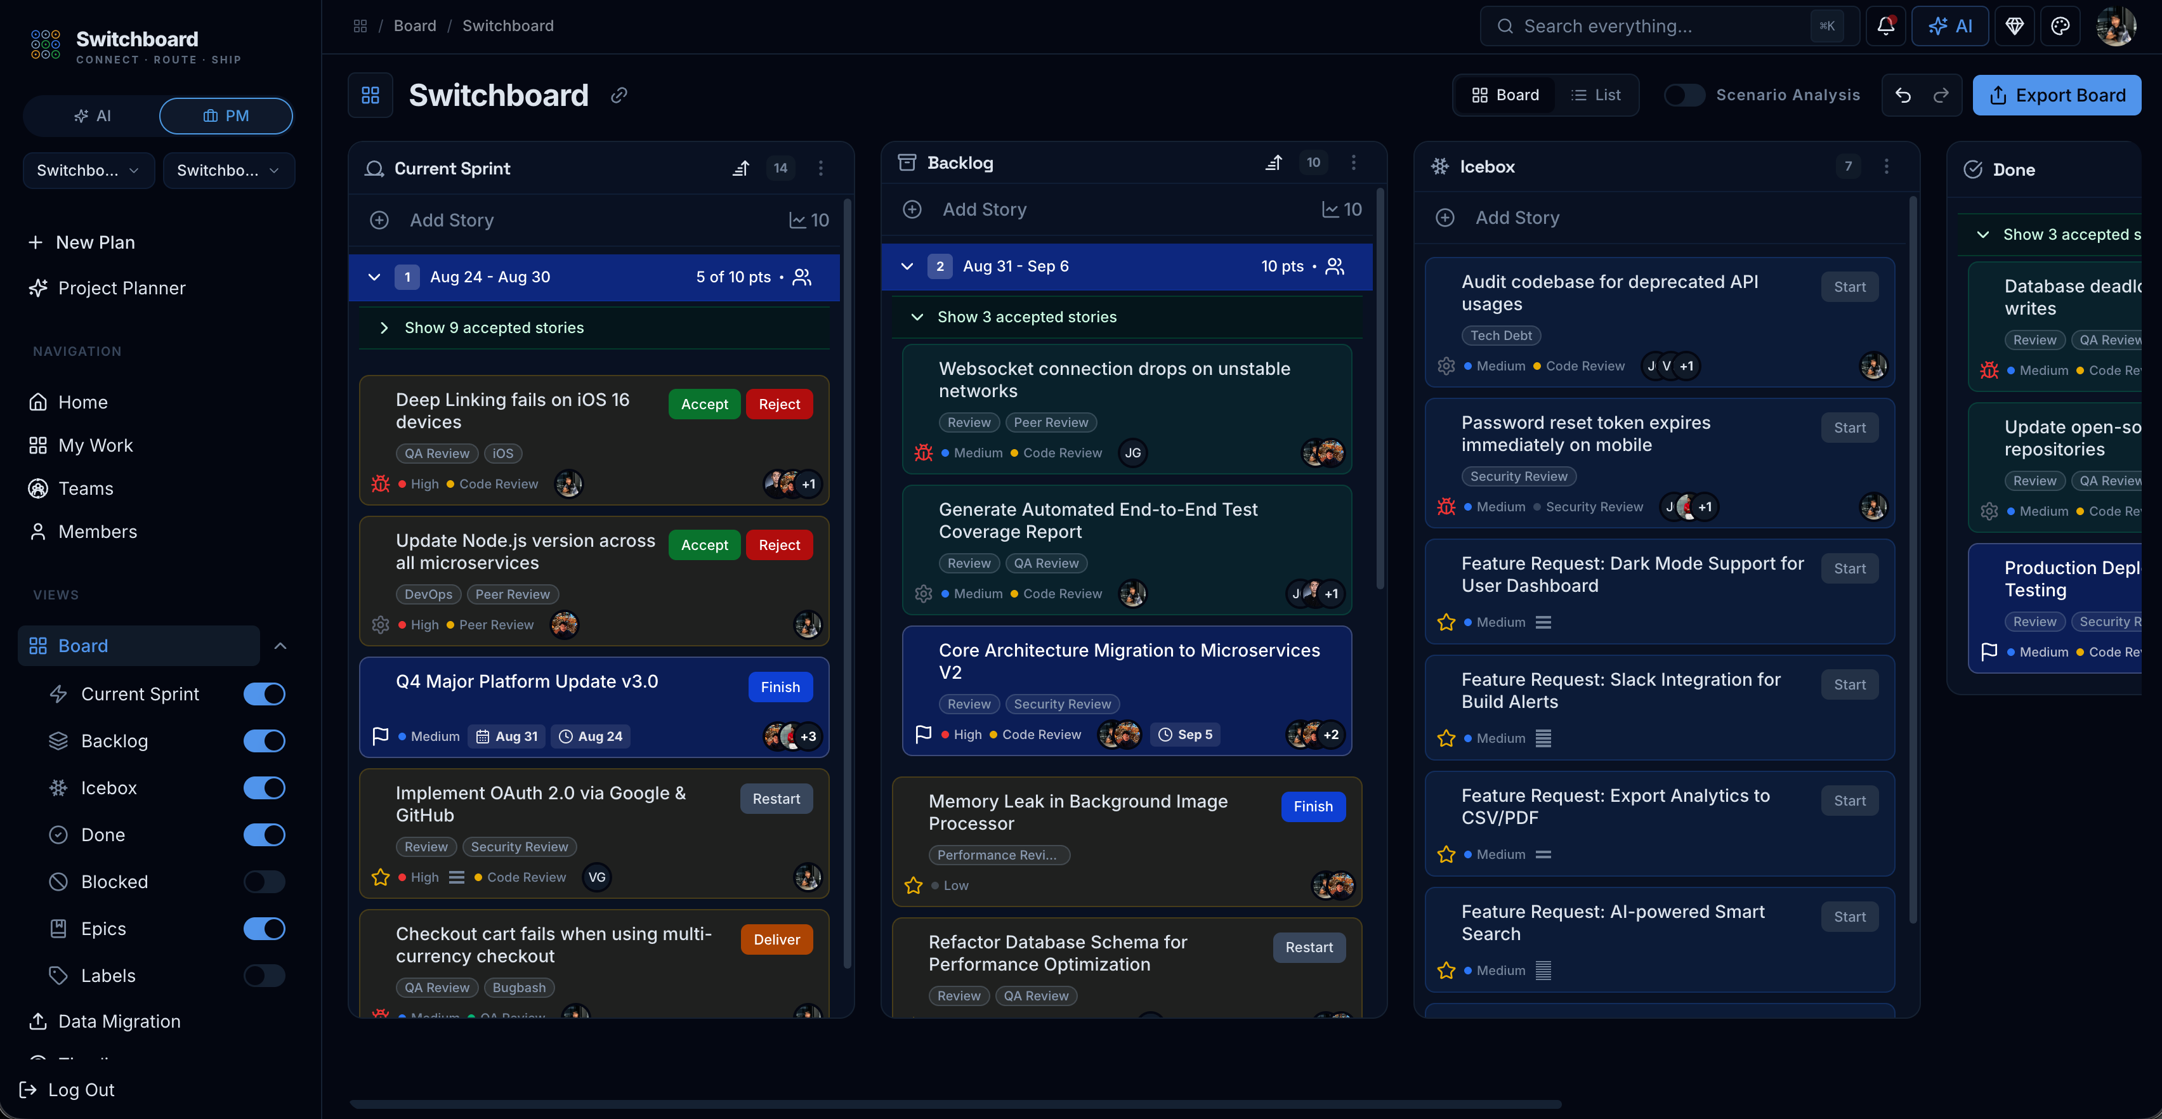Click the star icon on Dark Mode Support card

click(1445, 622)
